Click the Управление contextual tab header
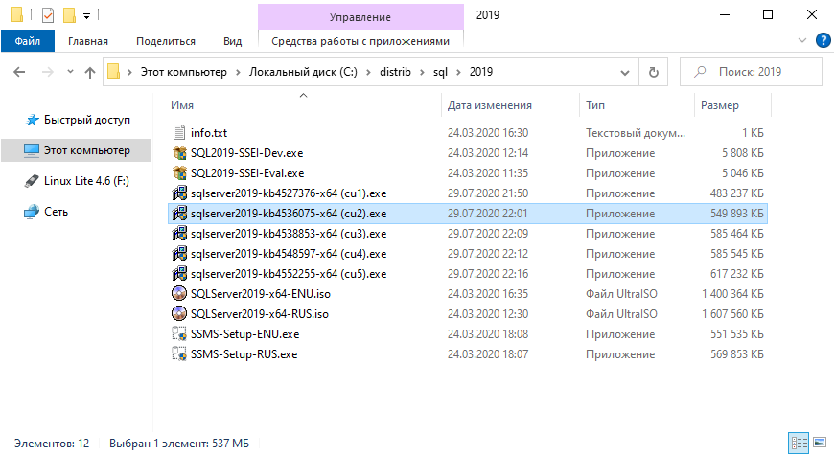The height and width of the screenshot is (455, 835). pos(360,17)
